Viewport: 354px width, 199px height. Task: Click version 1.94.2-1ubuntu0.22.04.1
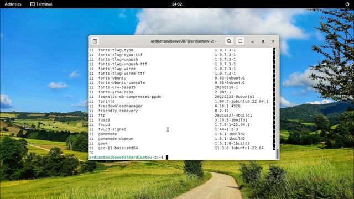pyautogui.click(x=241, y=101)
